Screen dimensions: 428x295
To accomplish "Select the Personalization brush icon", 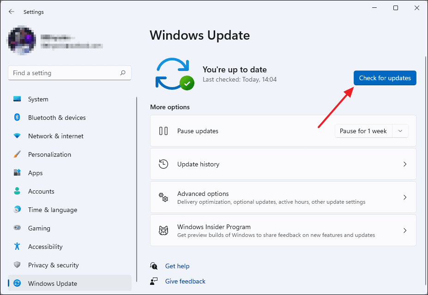I will [17, 154].
